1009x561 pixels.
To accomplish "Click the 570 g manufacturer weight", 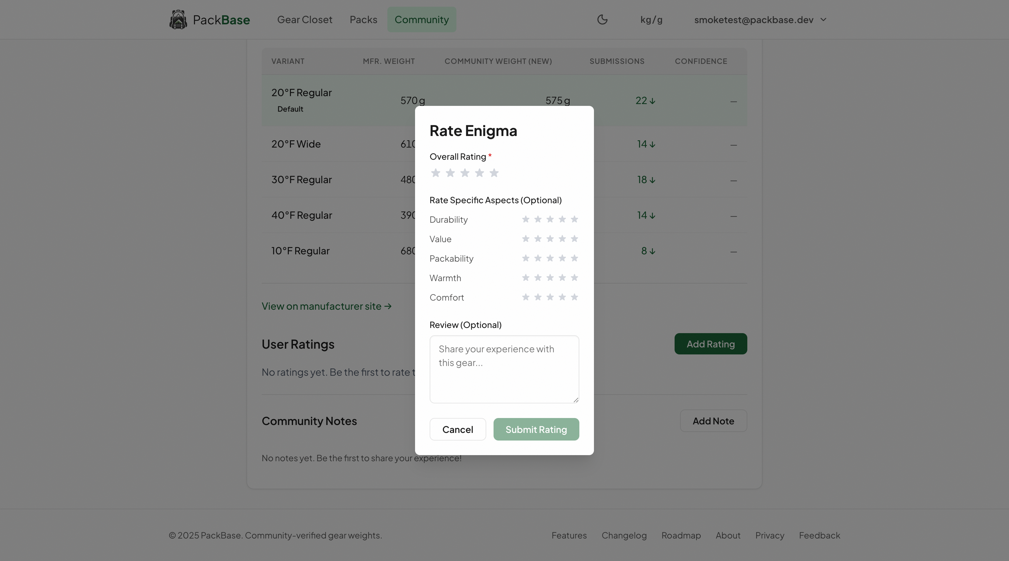I will coord(412,101).
